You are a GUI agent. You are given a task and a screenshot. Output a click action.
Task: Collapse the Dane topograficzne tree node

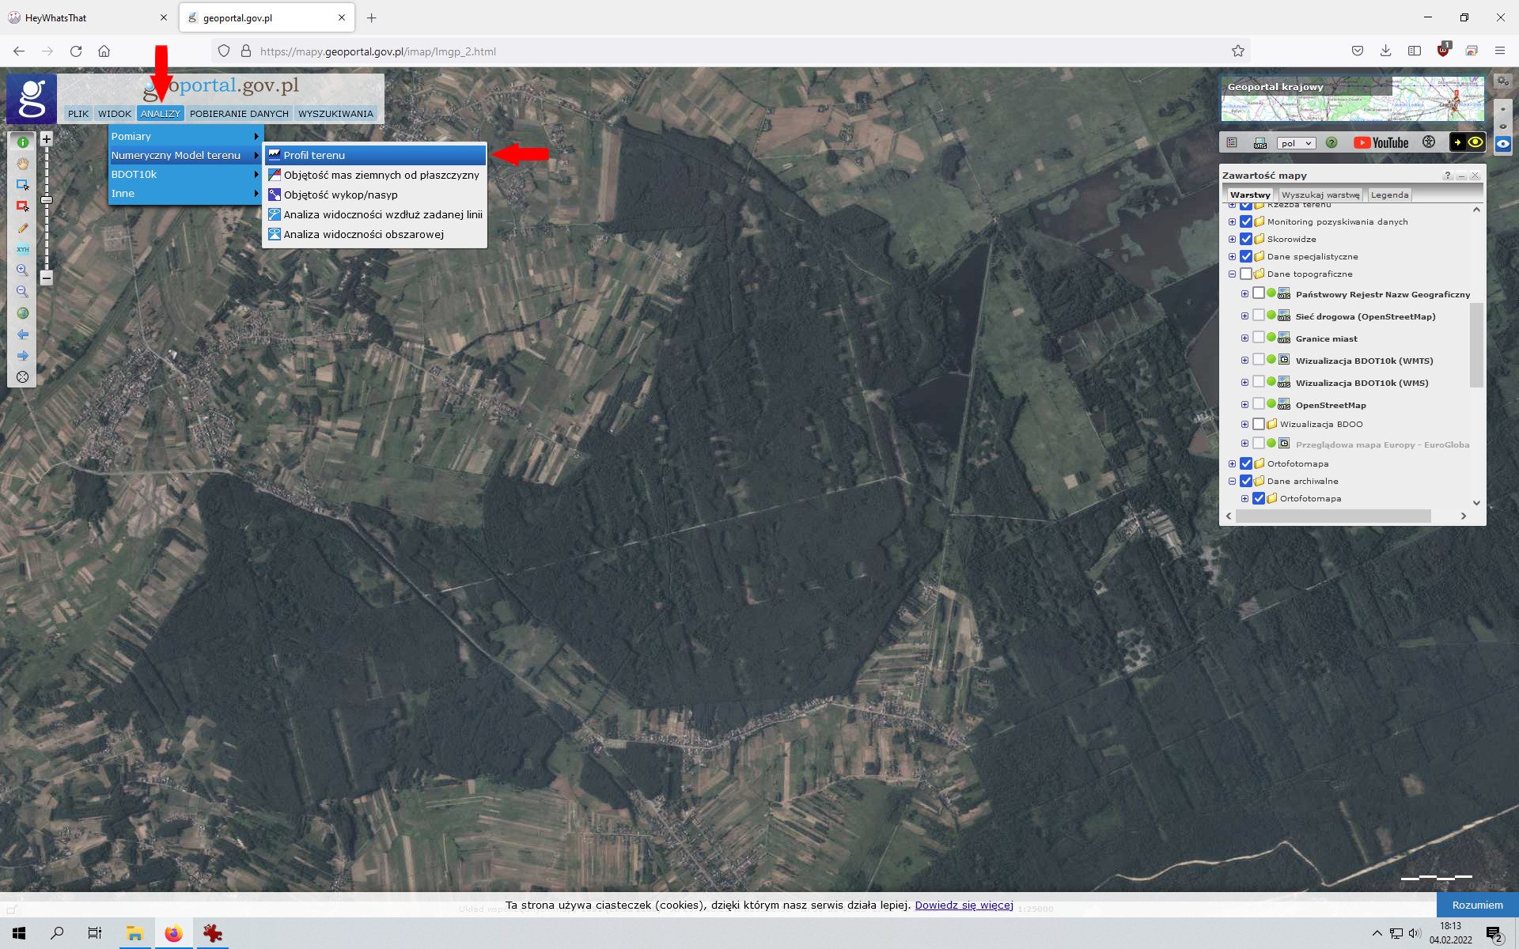tap(1232, 274)
